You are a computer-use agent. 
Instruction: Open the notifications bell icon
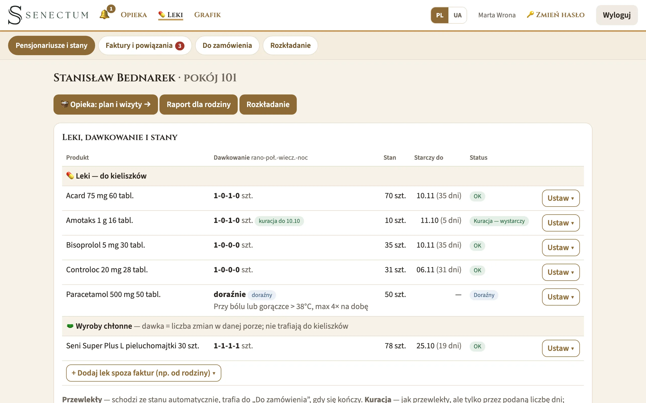point(105,14)
